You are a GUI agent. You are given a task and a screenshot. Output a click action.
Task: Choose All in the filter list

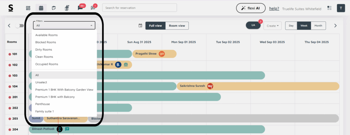point(64,75)
